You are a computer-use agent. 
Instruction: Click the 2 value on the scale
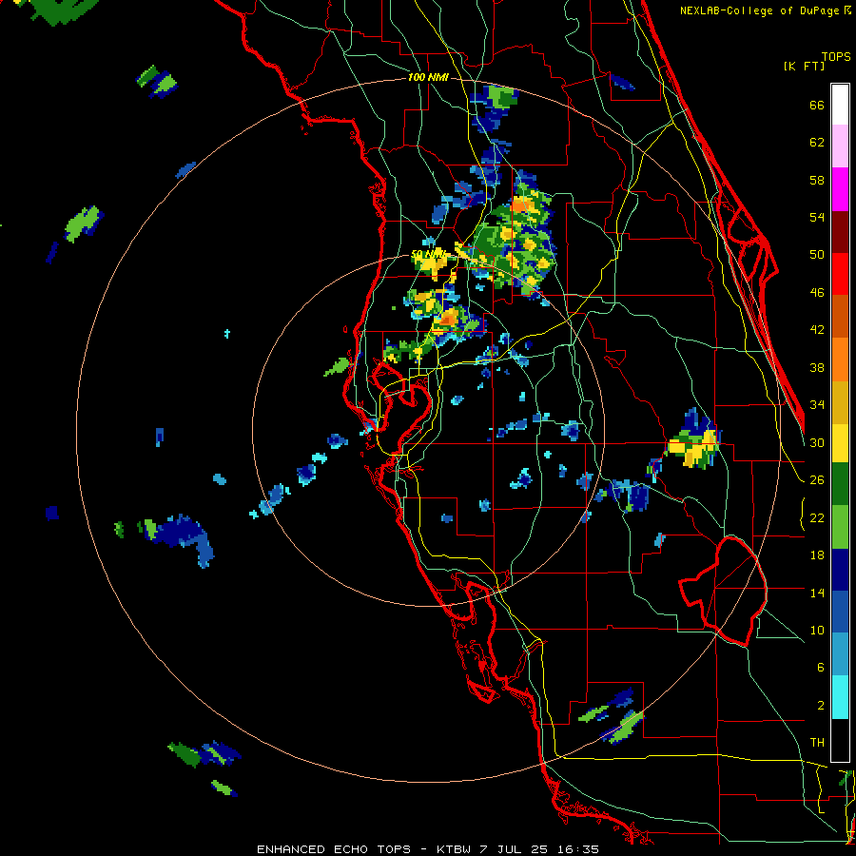coord(820,705)
